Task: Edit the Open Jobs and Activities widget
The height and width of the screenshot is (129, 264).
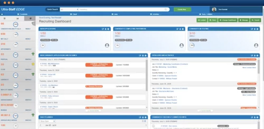Action: coord(252,55)
